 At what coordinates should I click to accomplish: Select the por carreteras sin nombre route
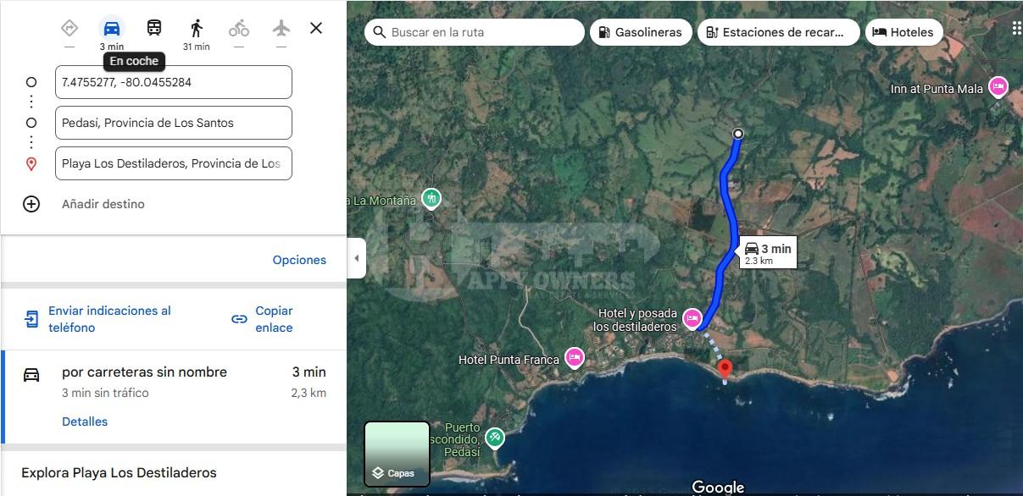click(174, 396)
